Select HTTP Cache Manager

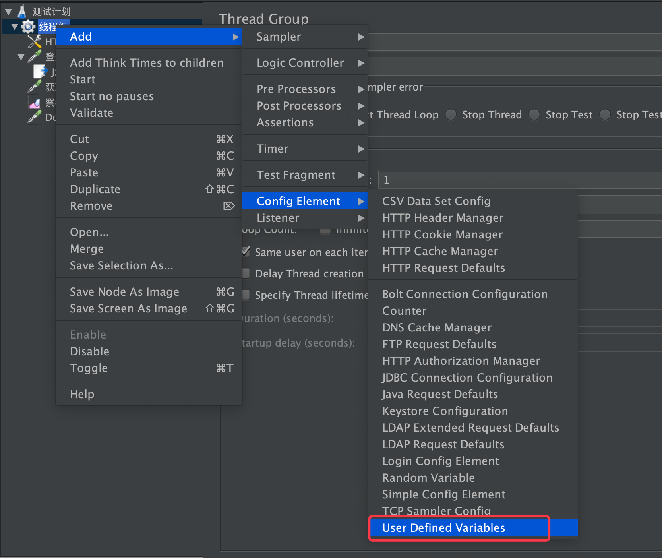[473, 251]
